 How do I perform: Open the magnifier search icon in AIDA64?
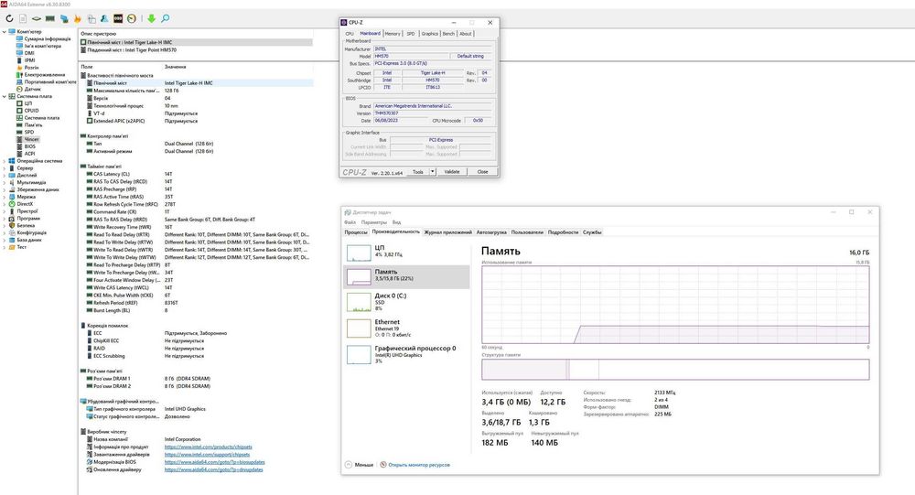click(165, 18)
